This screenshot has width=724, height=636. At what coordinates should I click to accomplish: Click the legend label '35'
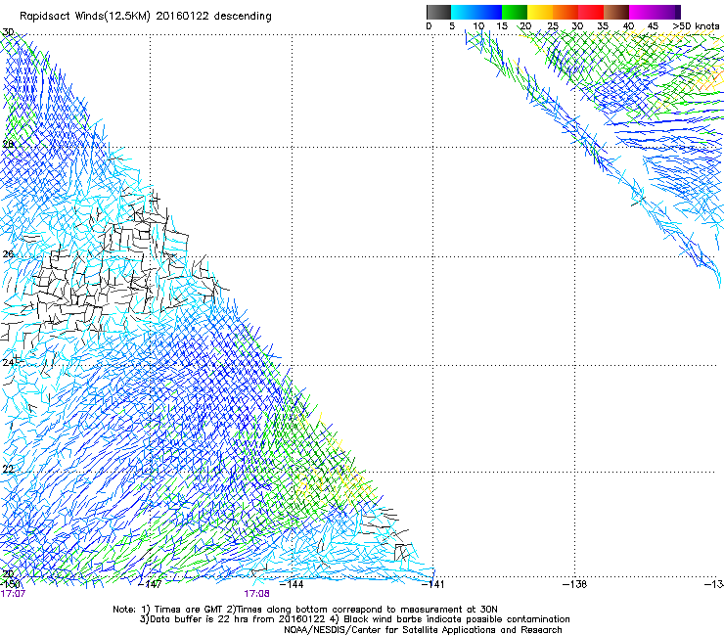pyautogui.click(x=603, y=26)
